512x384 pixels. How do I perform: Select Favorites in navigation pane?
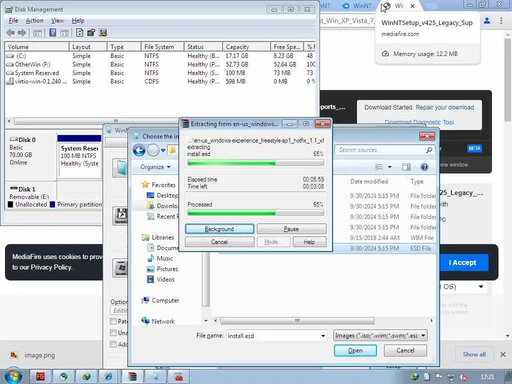159,185
